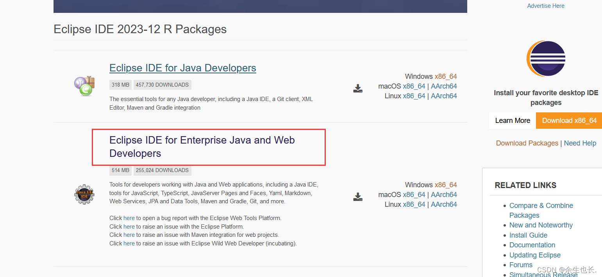The image size is (602, 277).
Task: Click the Advertise Here link
Action: click(546, 6)
